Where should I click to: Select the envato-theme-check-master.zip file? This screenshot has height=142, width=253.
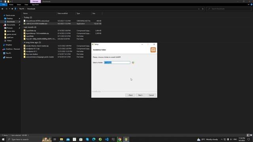pyautogui.click(x=37, y=46)
